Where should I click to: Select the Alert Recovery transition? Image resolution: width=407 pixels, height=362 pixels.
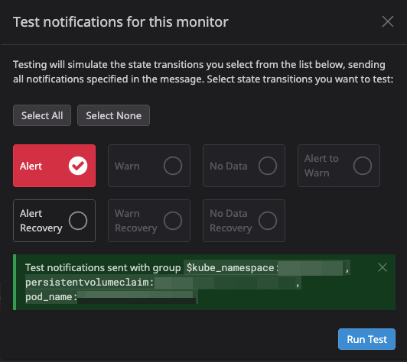pyautogui.click(x=54, y=221)
